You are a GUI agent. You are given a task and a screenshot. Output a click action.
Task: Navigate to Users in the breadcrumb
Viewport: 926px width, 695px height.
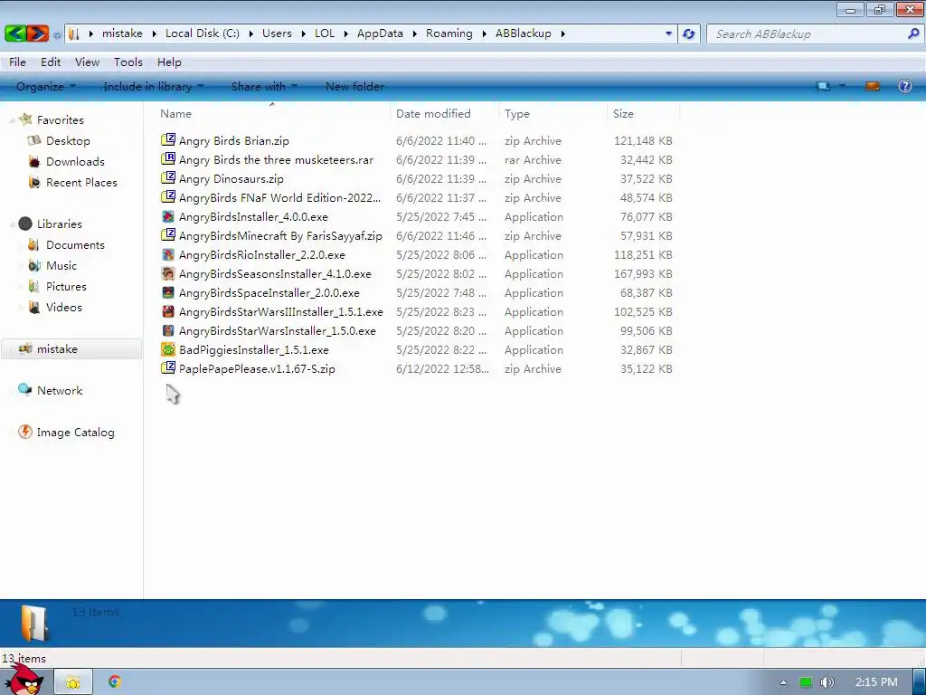coord(277,33)
